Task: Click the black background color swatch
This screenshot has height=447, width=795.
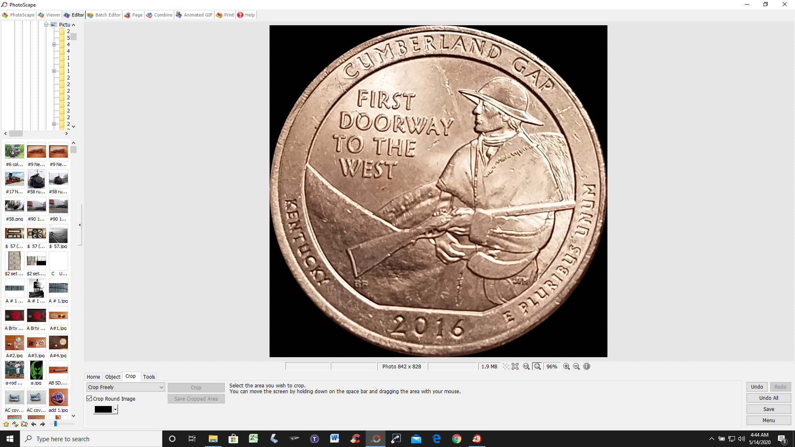Action: tap(103, 409)
